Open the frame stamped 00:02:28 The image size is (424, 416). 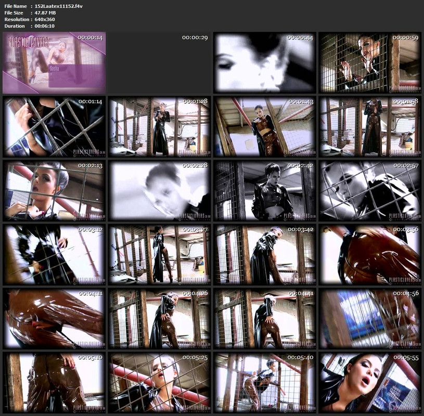[159, 191]
